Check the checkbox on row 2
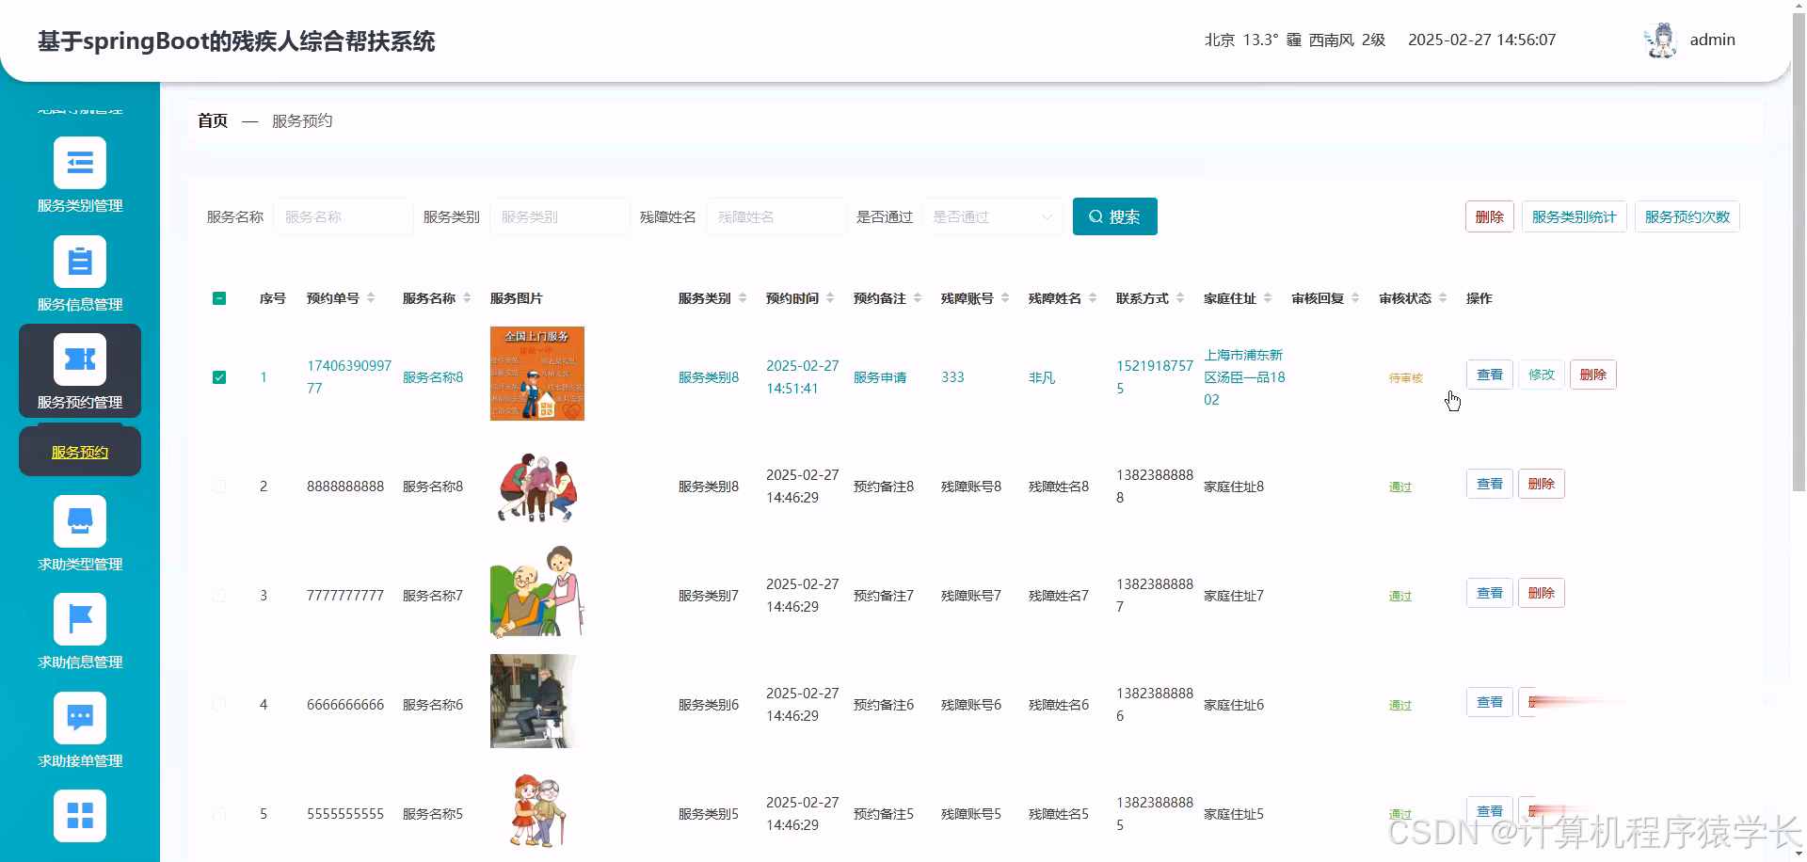The width and height of the screenshot is (1807, 862). (x=219, y=487)
